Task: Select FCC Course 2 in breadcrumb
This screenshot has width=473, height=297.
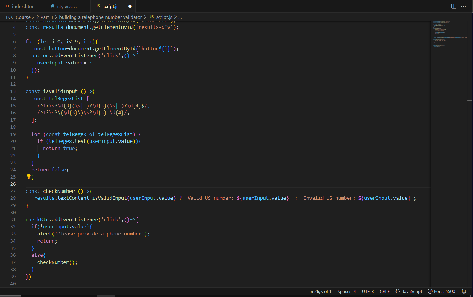Action: click(x=20, y=17)
